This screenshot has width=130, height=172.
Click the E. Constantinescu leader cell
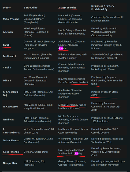click(x=12, y=131)
